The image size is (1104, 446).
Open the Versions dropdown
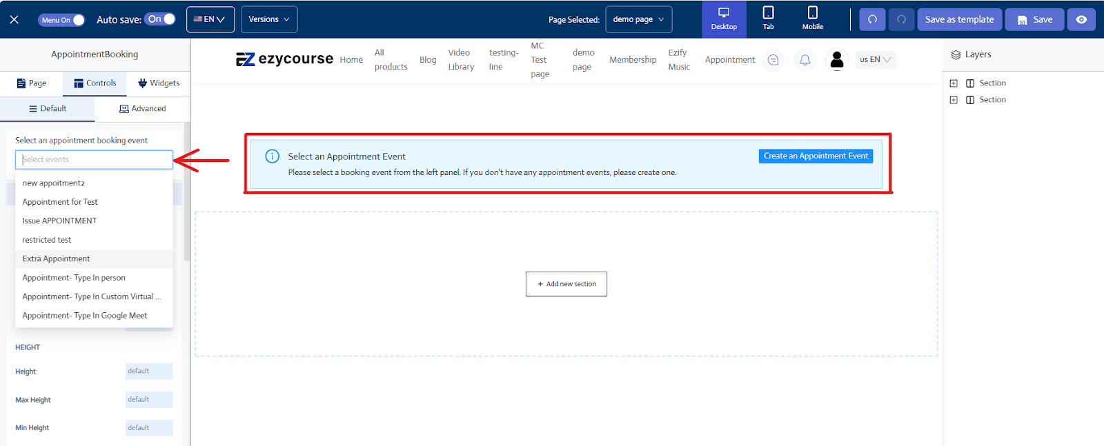[x=269, y=19]
